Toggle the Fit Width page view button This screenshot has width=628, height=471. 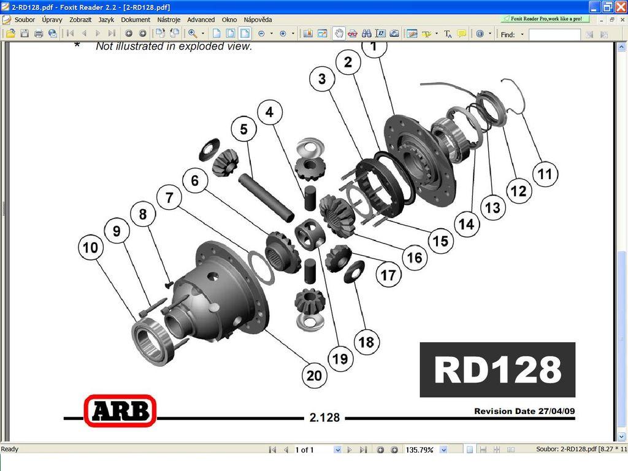pos(245,34)
